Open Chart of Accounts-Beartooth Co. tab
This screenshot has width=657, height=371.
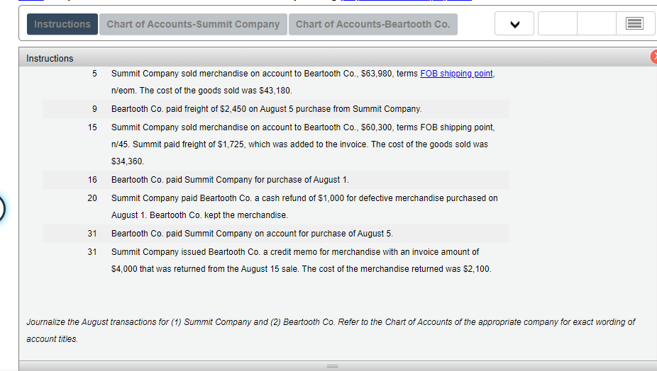373,24
